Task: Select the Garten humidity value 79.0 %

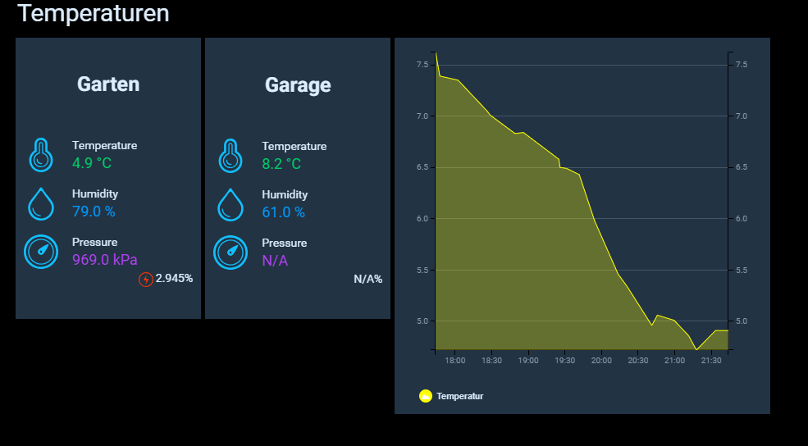Action: [94, 212]
